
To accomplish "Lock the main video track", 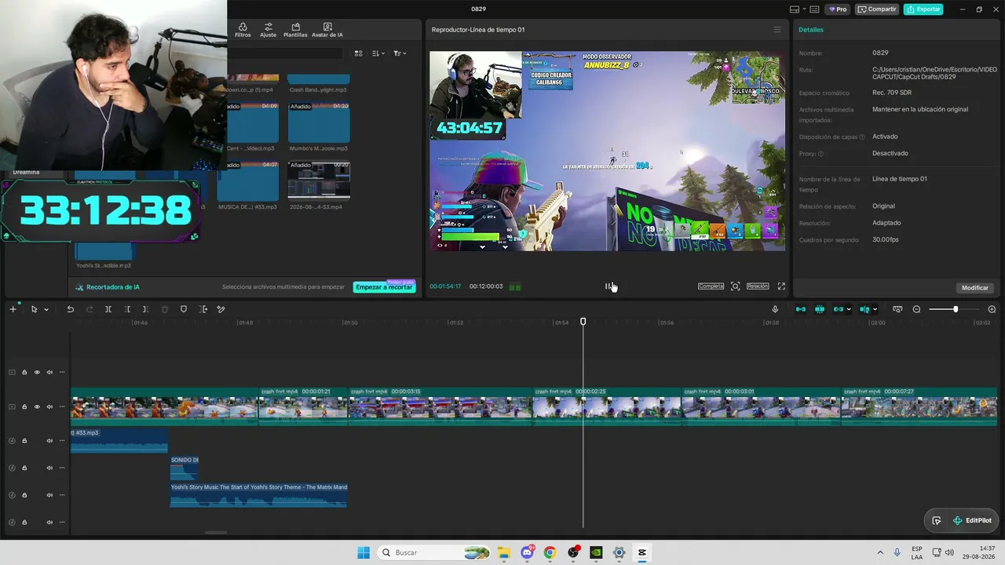I will pyautogui.click(x=24, y=406).
